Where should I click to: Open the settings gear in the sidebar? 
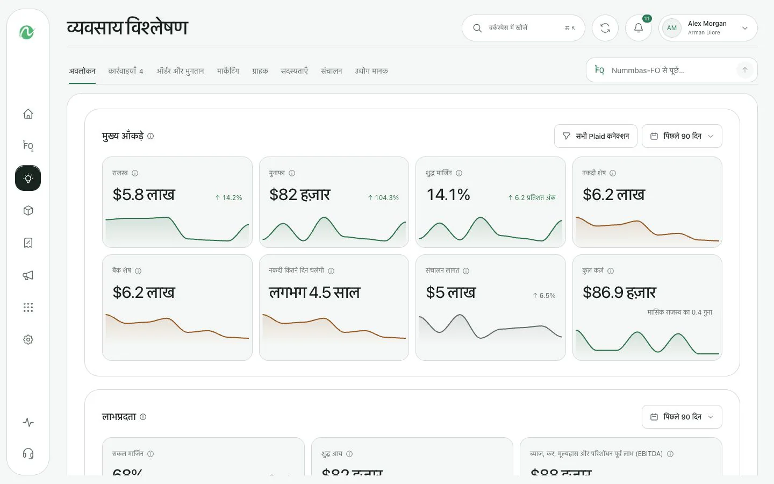click(x=28, y=340)
